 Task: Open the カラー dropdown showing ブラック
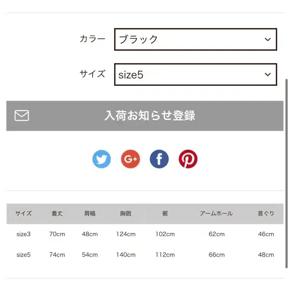pos(195,39)
